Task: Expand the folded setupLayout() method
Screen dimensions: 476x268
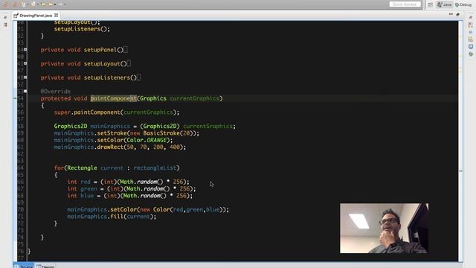Action: coord(25,63)
